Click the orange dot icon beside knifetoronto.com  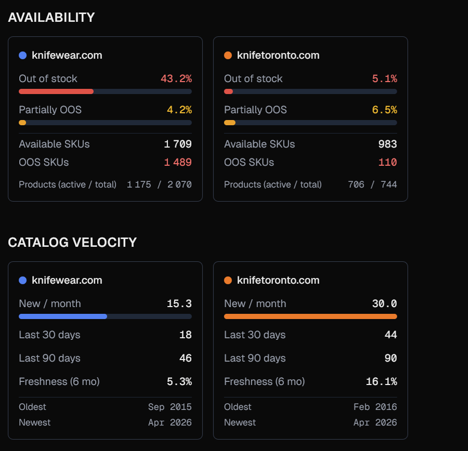pyautogui.click(x=228, y=55)
